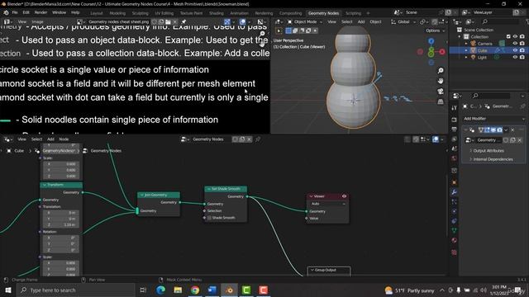Click the Cube breadcrumb in node editor
Image resolution: width=529 pixels, height=297 pixels.
(x=19, y=150)
